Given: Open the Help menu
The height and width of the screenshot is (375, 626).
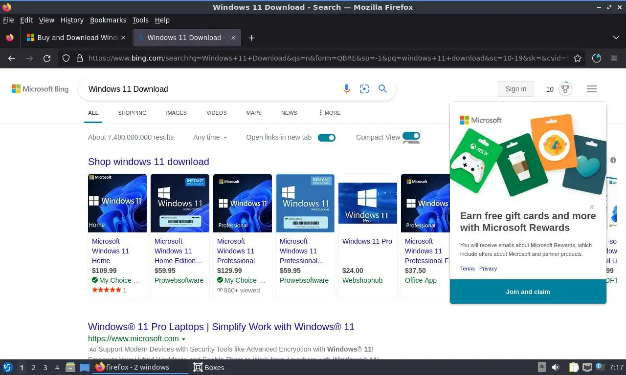Looking at the screenshot, I should [x=162, y=20].
